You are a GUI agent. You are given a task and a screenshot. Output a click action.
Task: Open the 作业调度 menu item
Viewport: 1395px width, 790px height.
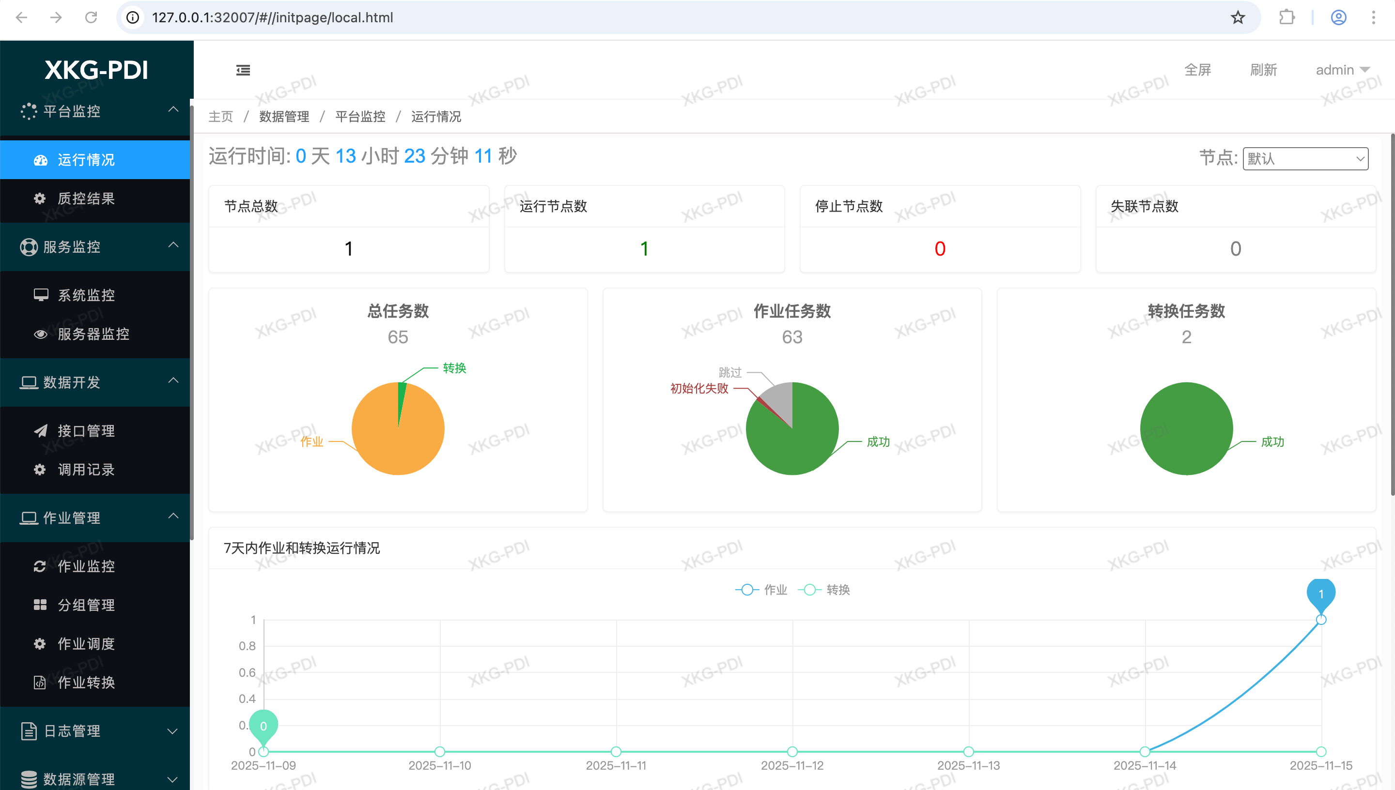(x=86, y=644)
